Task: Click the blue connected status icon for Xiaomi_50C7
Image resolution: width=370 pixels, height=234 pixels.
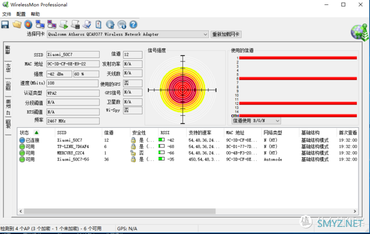Action: tap(22, 140)
